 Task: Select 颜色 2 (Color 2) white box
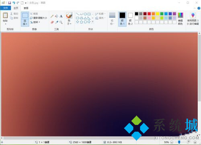pyautogui.click(x=130, y=19)
